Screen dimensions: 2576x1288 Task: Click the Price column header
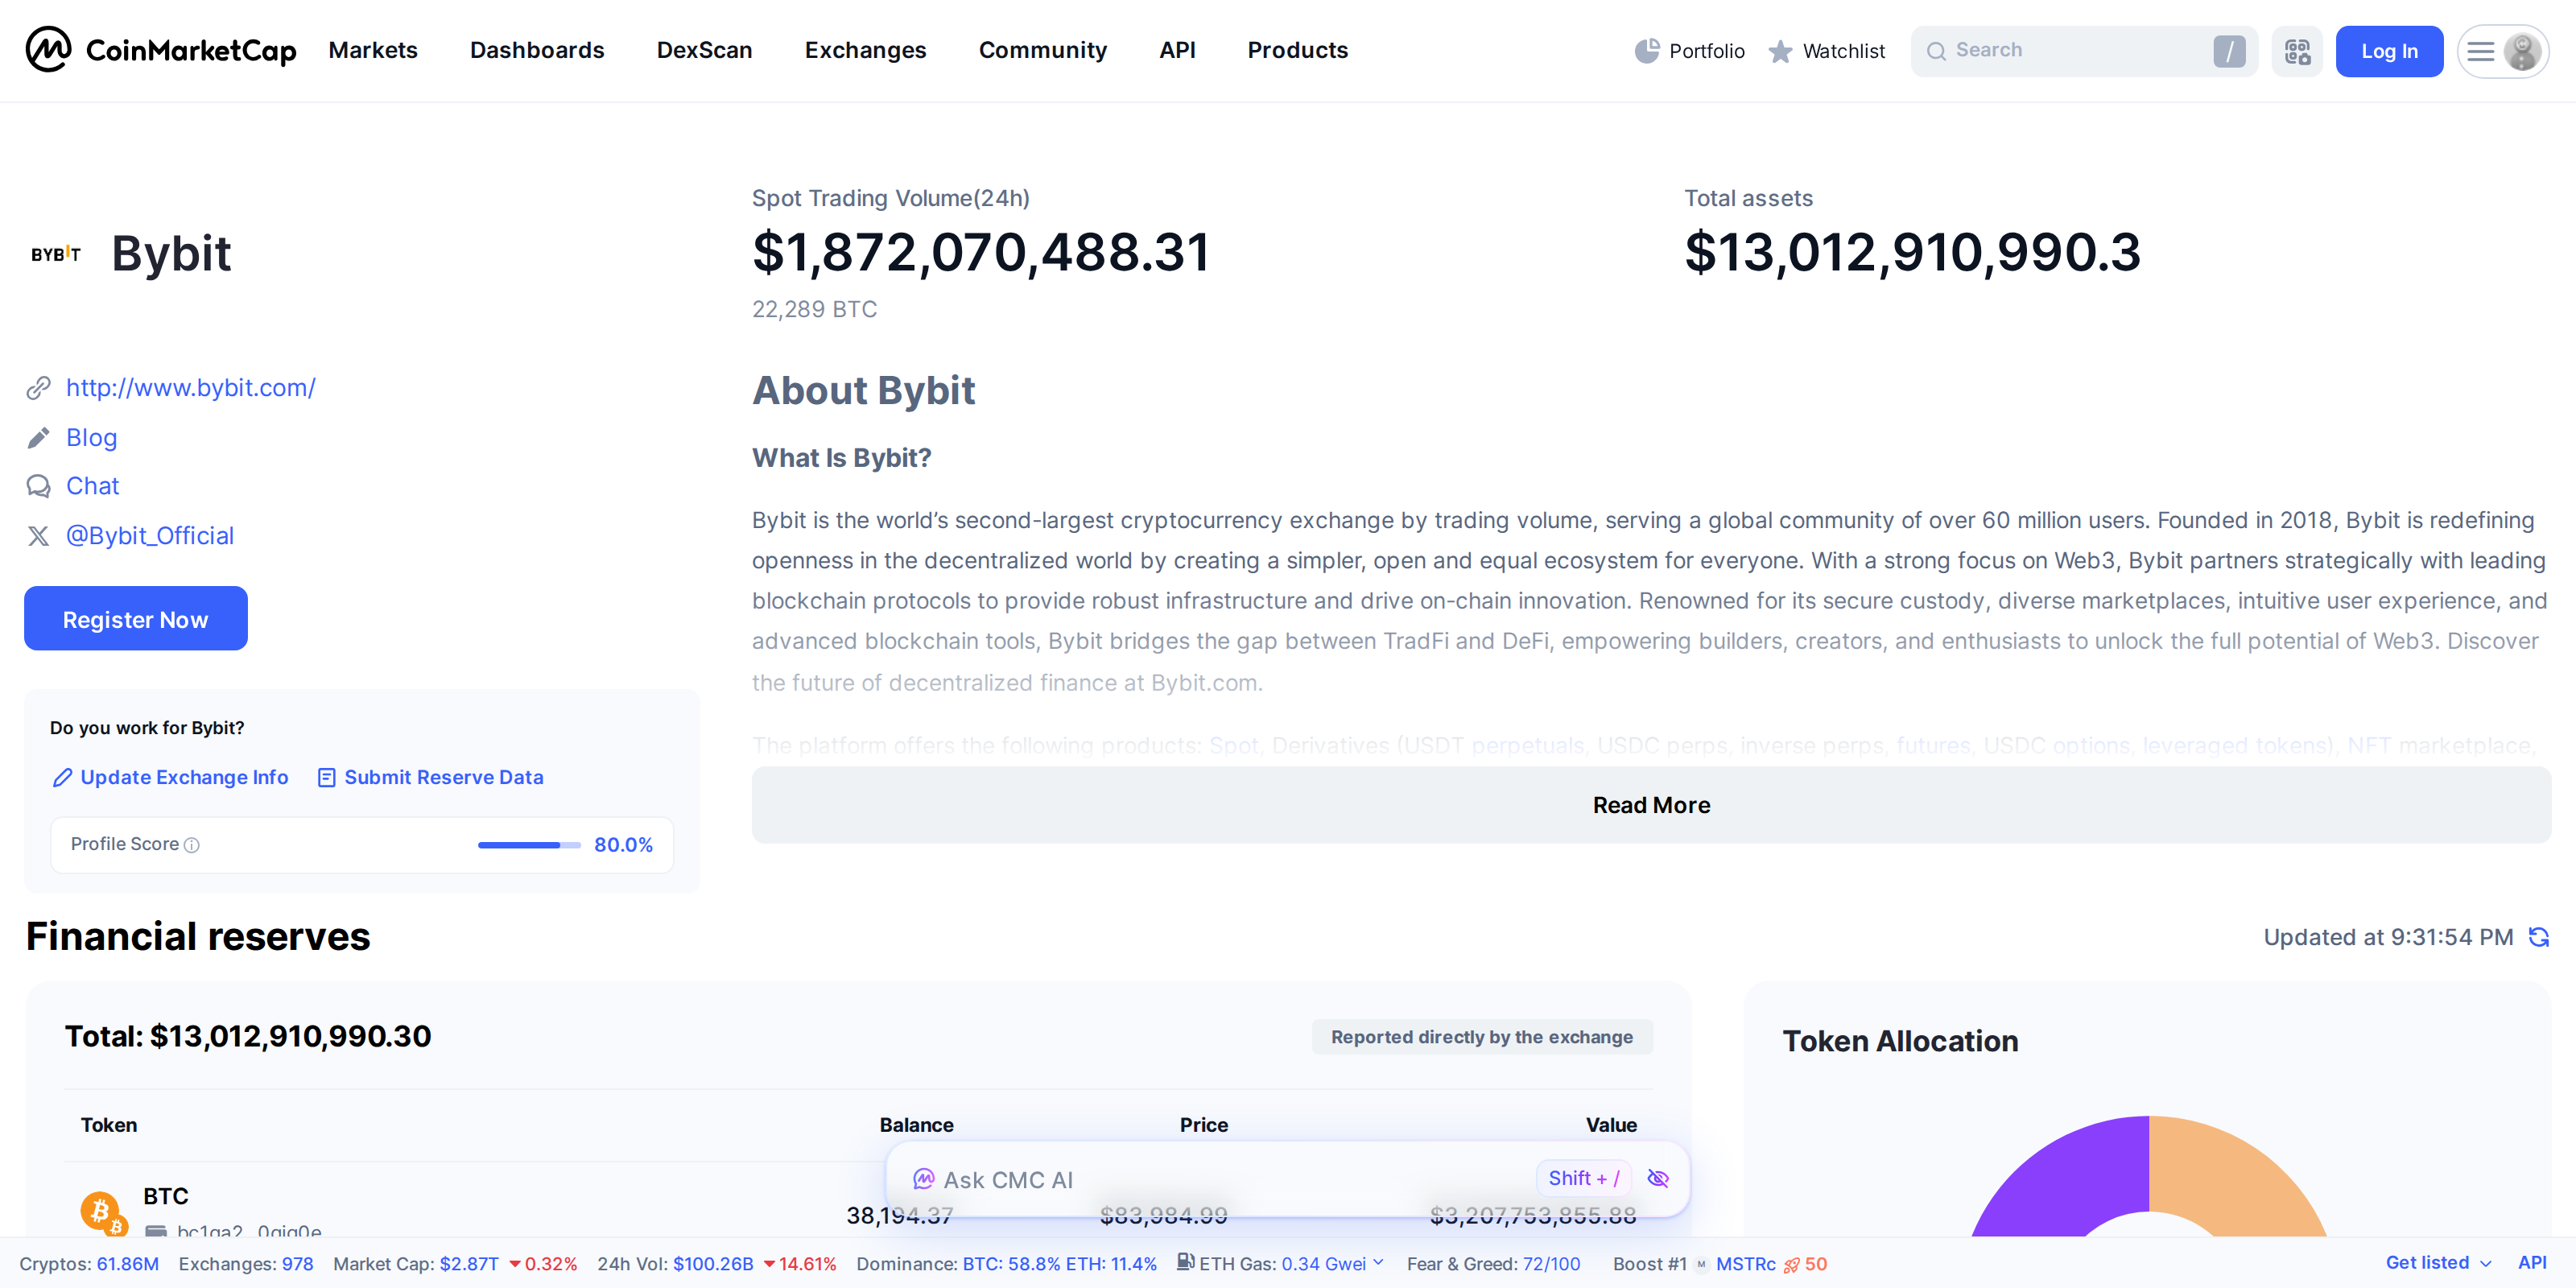point(1203,1125)
